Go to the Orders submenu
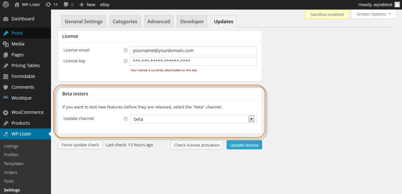 coord(11,172)
